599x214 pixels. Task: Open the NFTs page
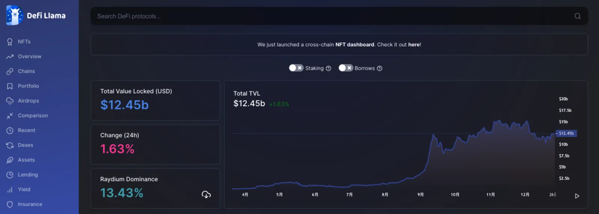click(x=24, y=42)
